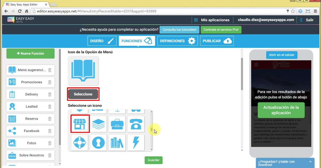
Task: Delete the Facebook function via trash icon
Action: click(x=50, y=131)
